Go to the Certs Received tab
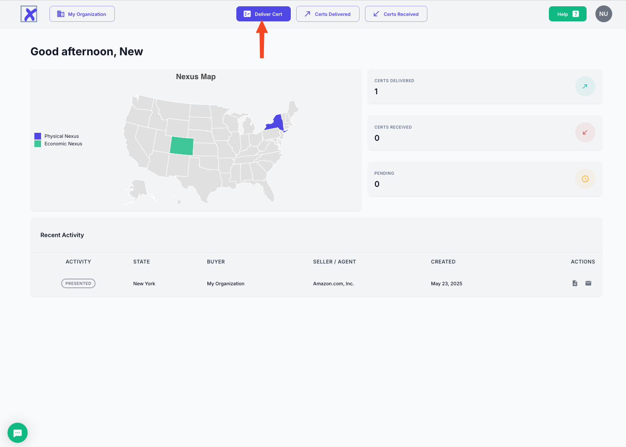The width and height of the screenshot is (626, 447). coord(396,14)
